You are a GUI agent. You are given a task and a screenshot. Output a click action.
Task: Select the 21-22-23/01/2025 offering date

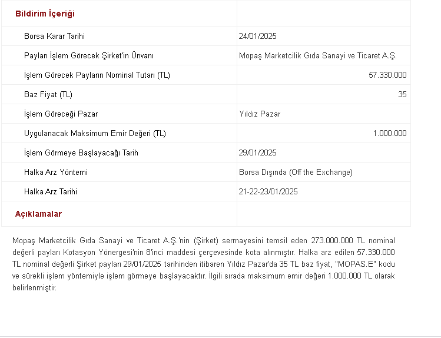coord(268,191)
